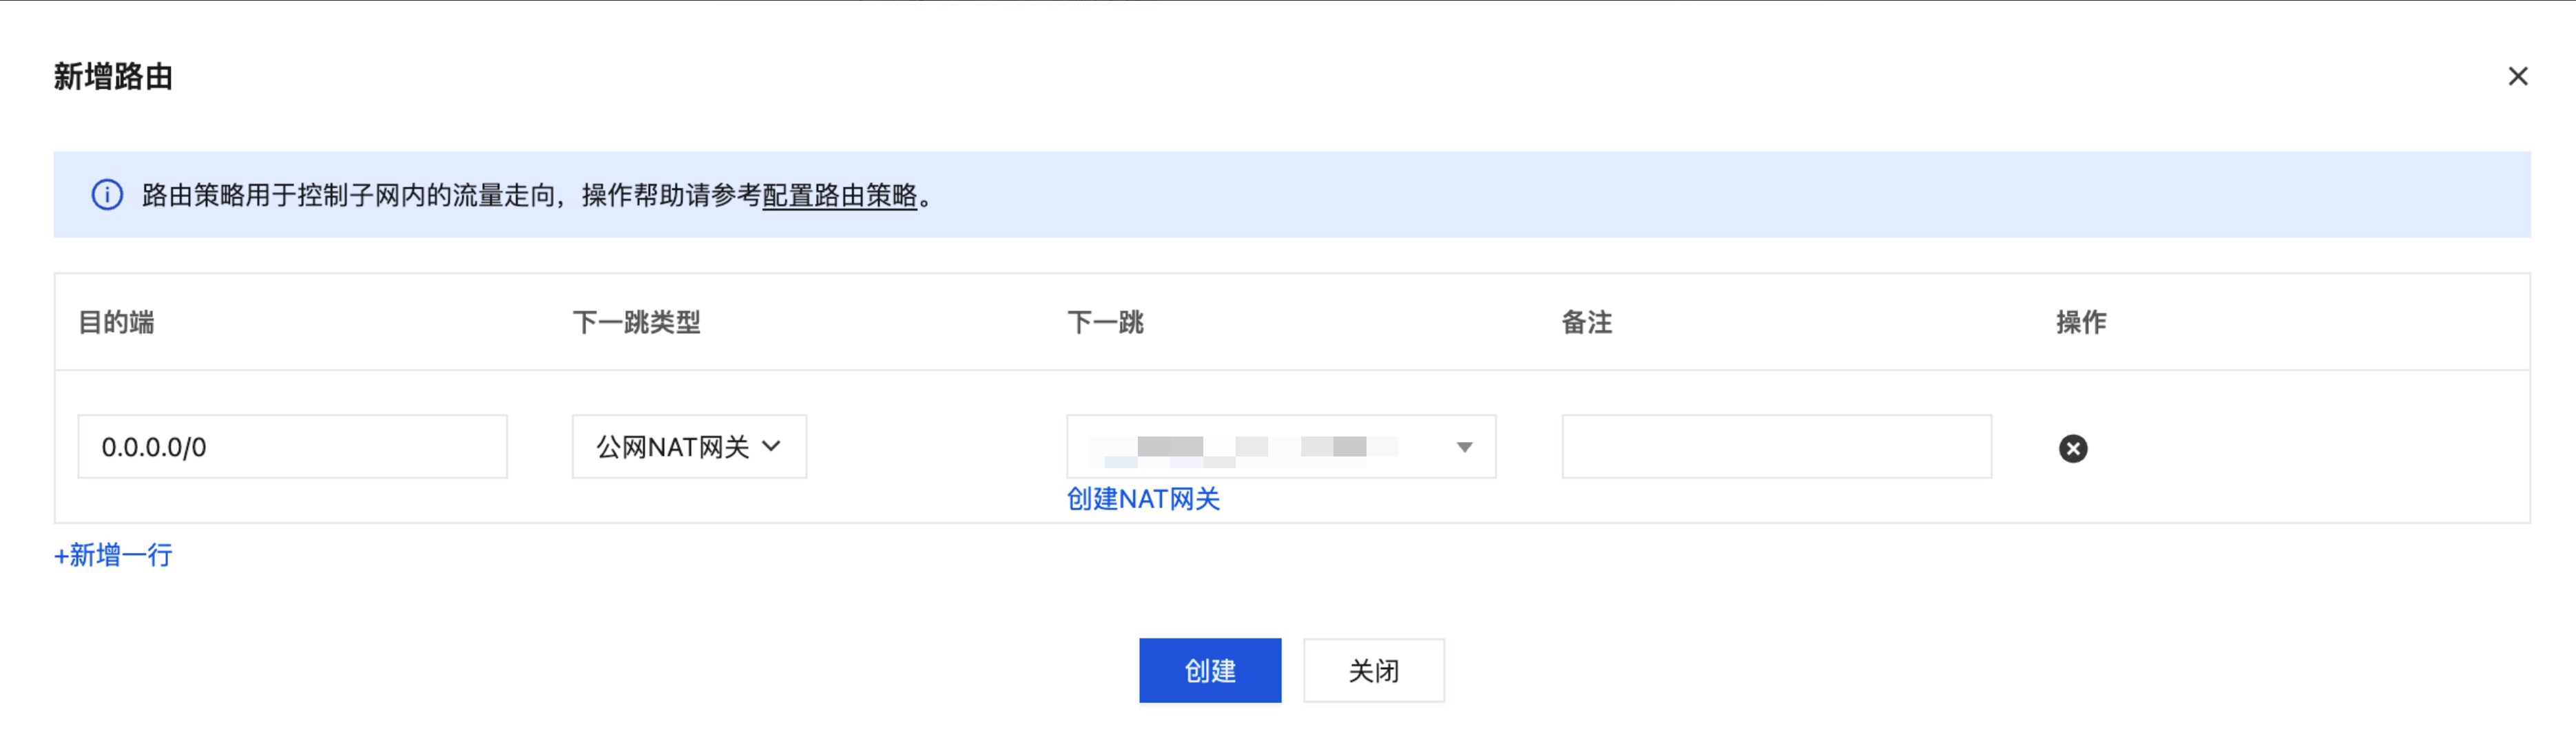This screenshot has width=2576, height=756.
Task: Open the 公网NAT网关 next hop type dropdown
Action: [689, 447]
